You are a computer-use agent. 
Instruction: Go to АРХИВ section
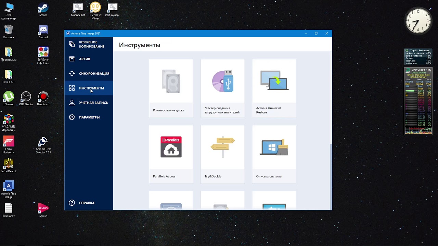click(x=89, y=59)
